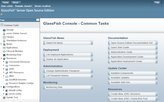Viewport: 164px width, 102px height.
Task: Select the Update Tool tree label
Action: [12, 97]
